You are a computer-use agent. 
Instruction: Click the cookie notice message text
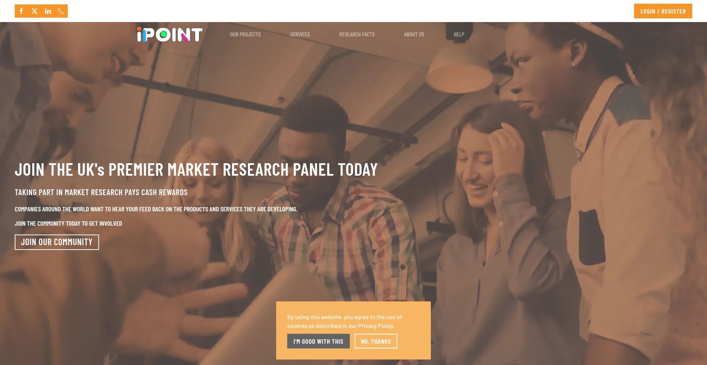tap(344, 322)
